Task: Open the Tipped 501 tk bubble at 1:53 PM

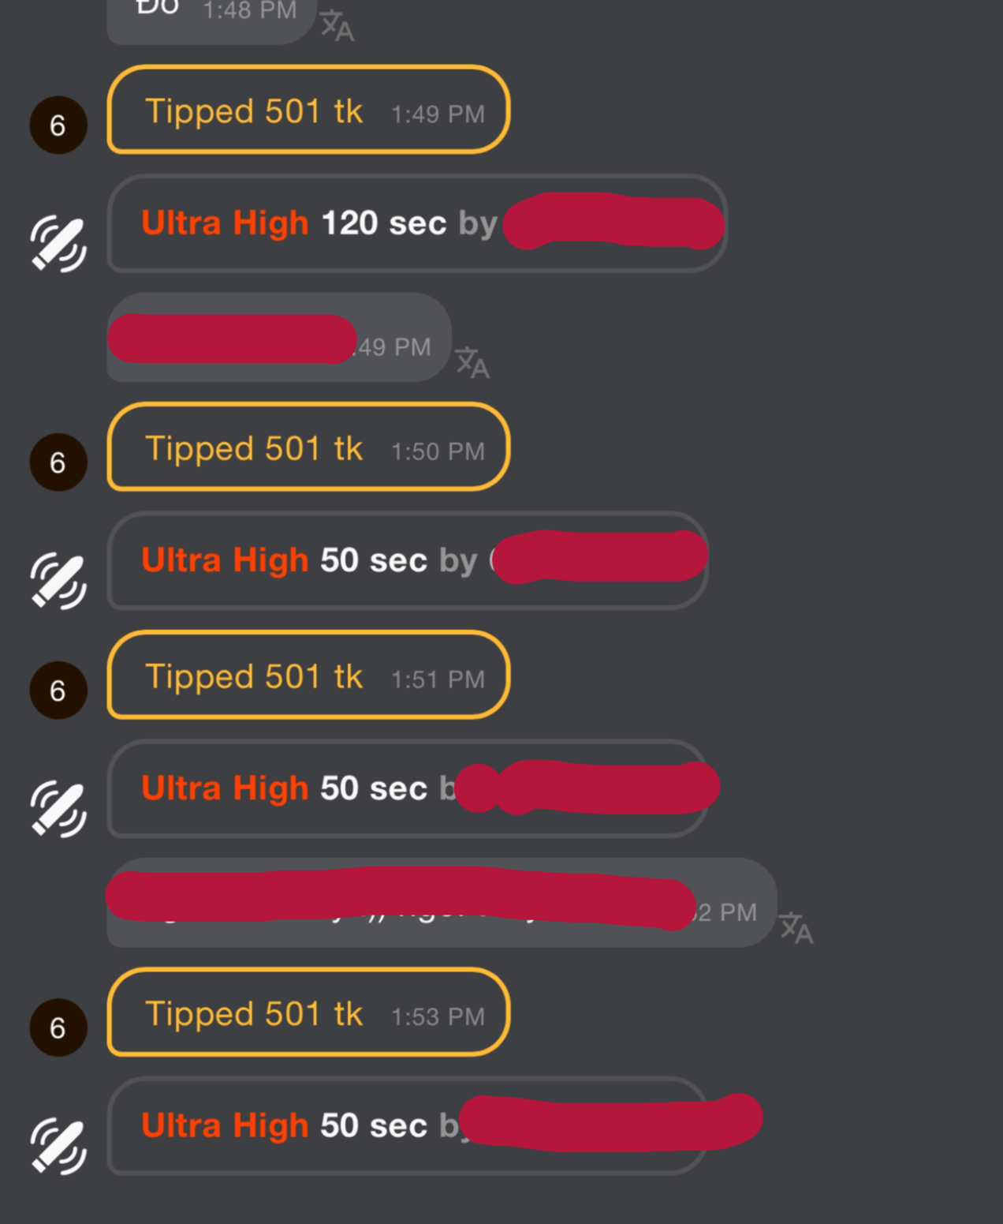Action: tap(308, 1013)
